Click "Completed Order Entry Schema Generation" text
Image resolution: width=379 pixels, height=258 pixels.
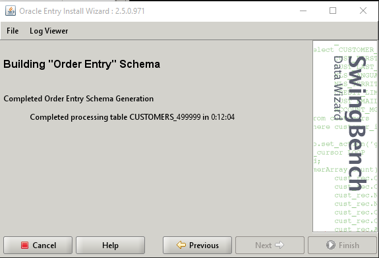coord(78,99)
